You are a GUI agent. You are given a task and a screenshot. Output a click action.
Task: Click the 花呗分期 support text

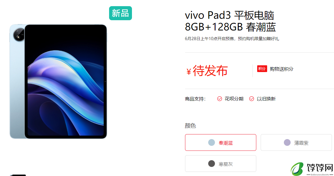[x=234, y=99]
